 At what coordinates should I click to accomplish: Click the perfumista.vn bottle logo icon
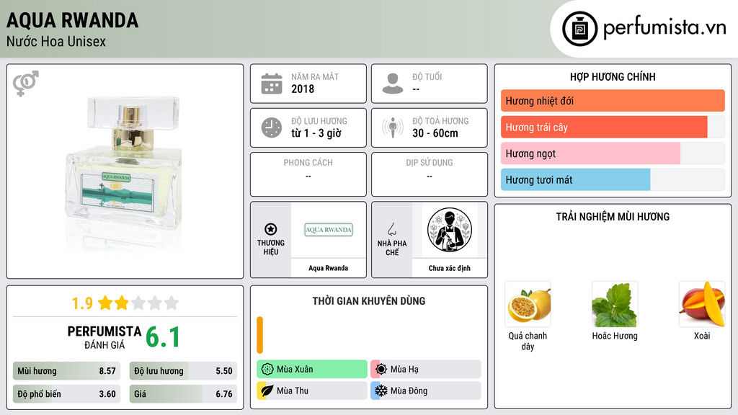point(579,29)
